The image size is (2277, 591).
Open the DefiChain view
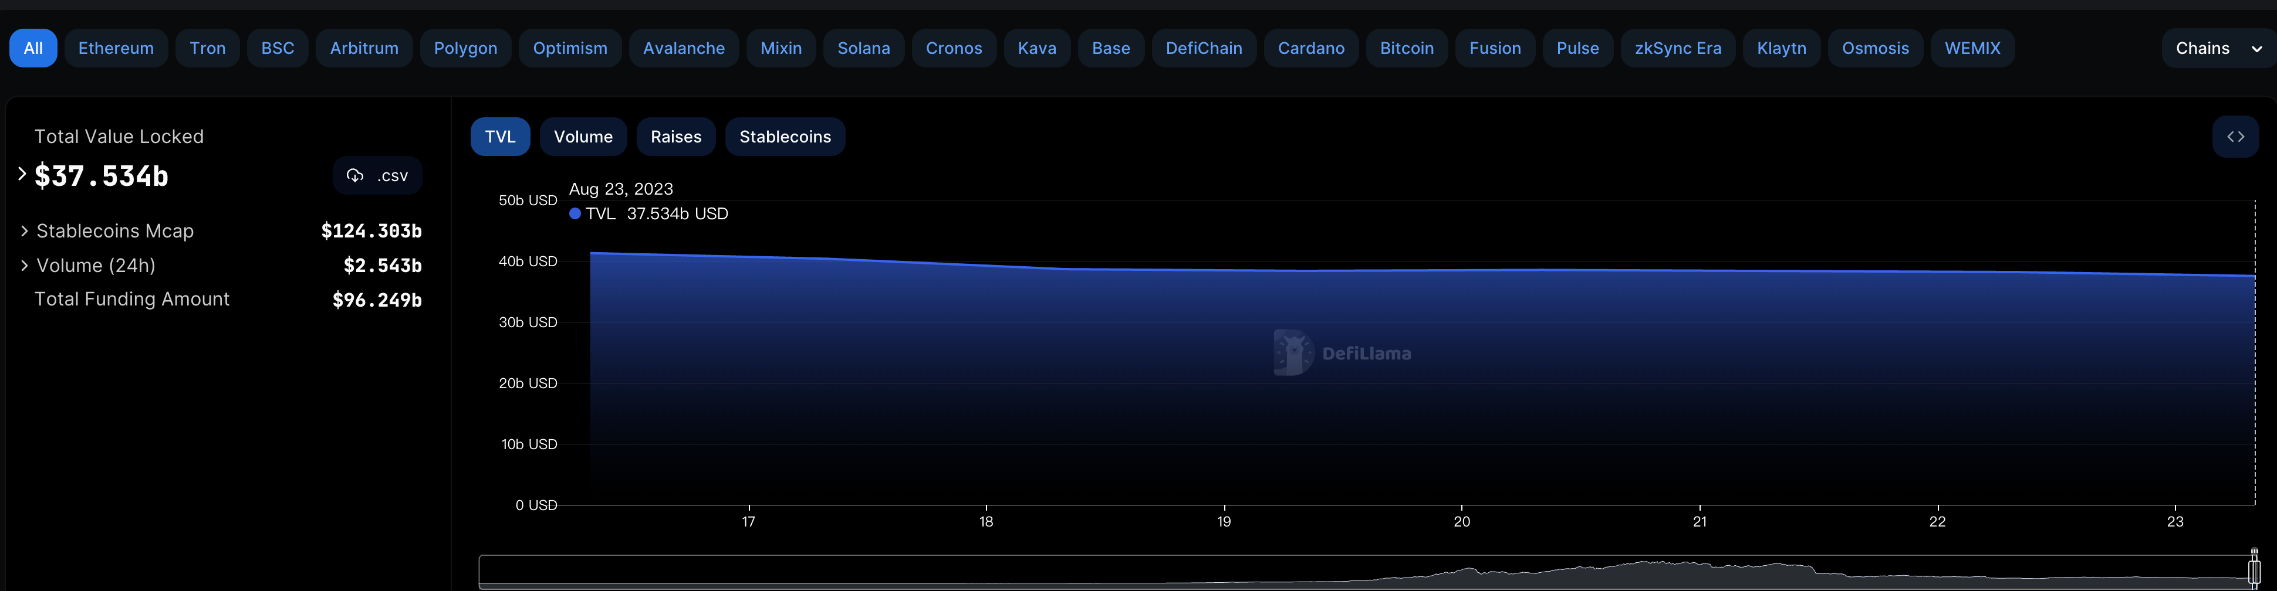[x=1204, y=47]
